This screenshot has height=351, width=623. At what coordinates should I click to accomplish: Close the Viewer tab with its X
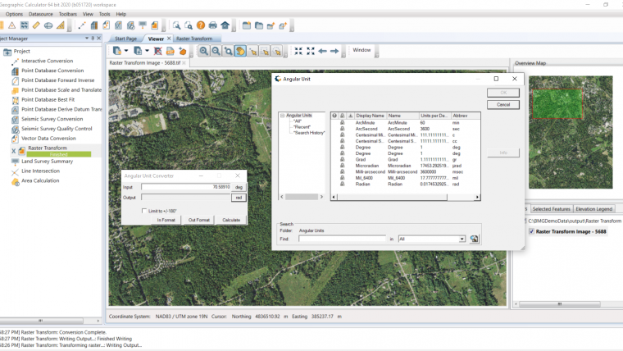point(169,39)
